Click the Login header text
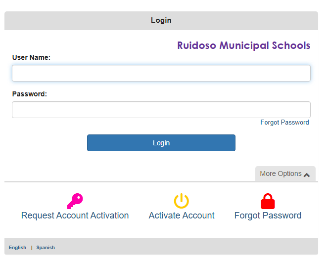This screenshot has height=258, width=328. [161, 20]
